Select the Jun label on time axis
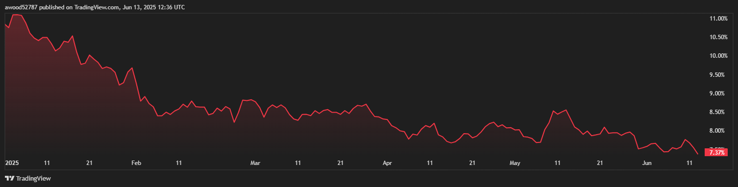The image size is (738, 187). click(x=647, y=163)
